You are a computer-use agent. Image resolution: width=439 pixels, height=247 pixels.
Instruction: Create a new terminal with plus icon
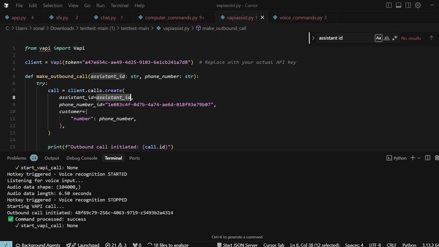(413, 158)
